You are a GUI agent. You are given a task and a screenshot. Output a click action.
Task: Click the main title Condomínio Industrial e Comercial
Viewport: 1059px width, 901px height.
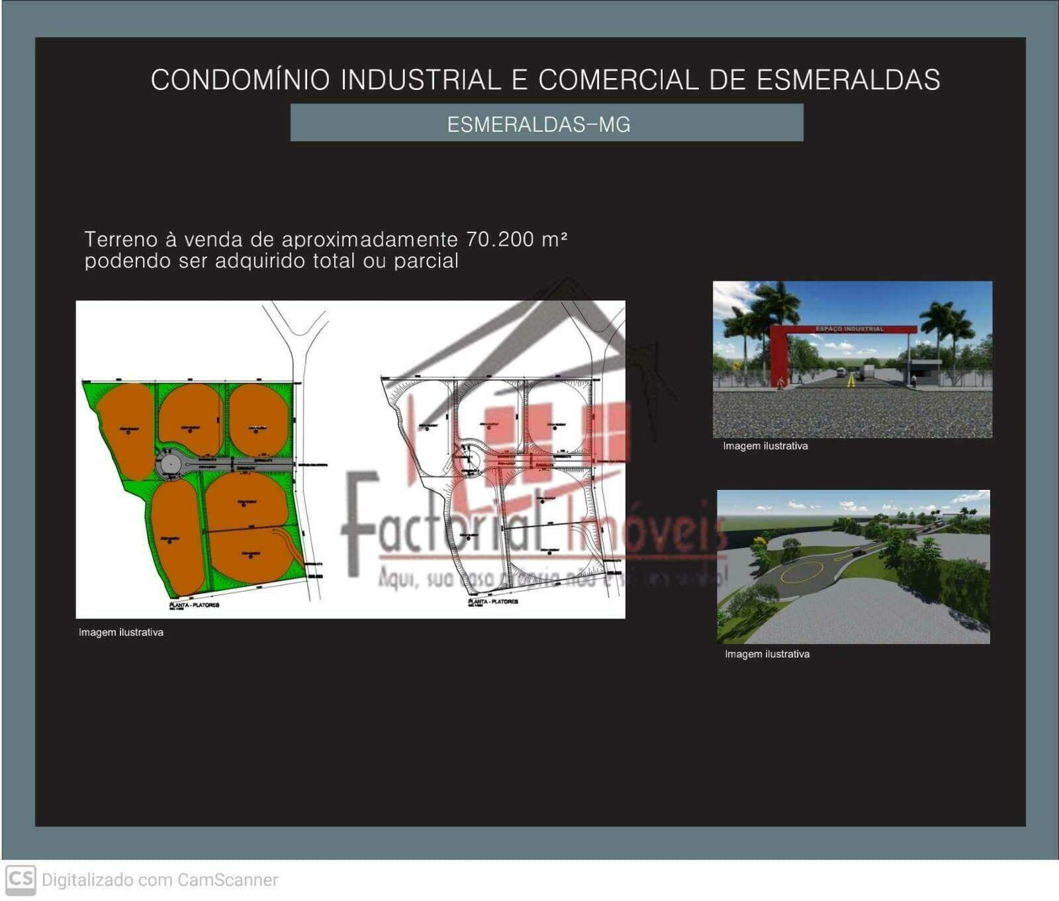[x=545, y=80]
